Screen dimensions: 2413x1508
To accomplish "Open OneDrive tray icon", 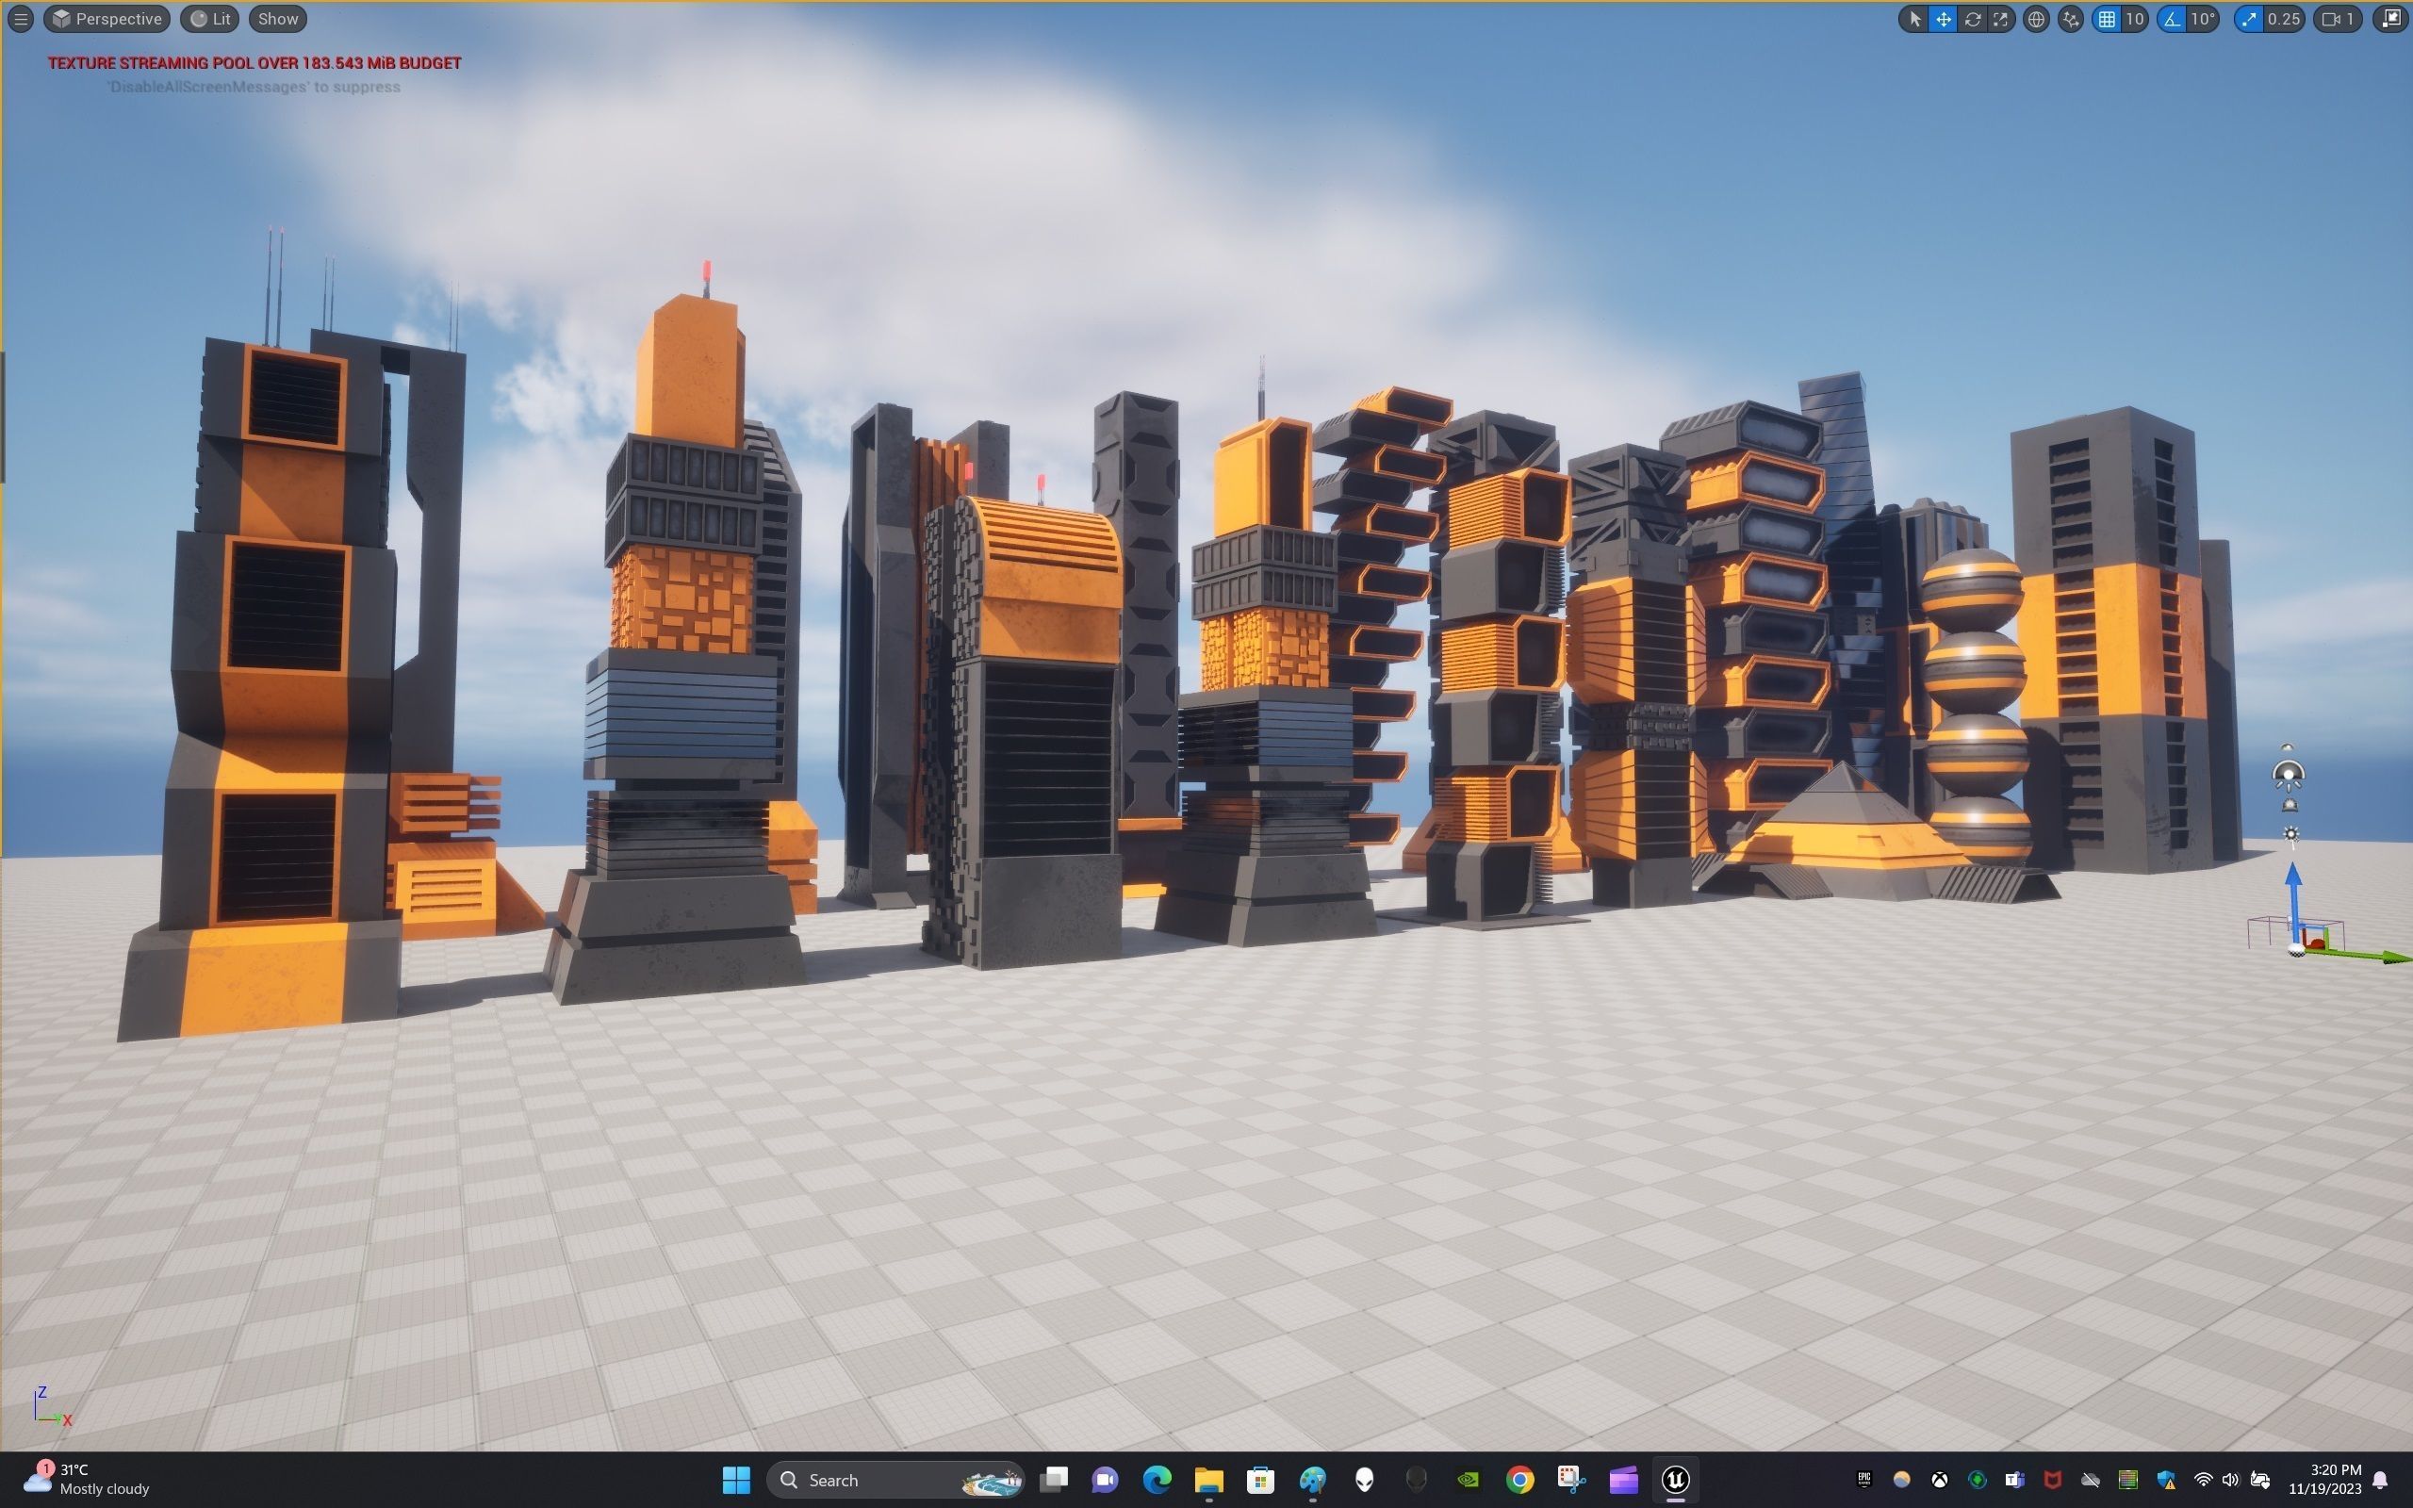I will [2090, 1479].
